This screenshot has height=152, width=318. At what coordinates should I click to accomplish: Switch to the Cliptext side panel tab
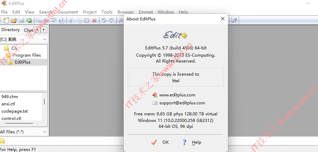coord(28,30)
